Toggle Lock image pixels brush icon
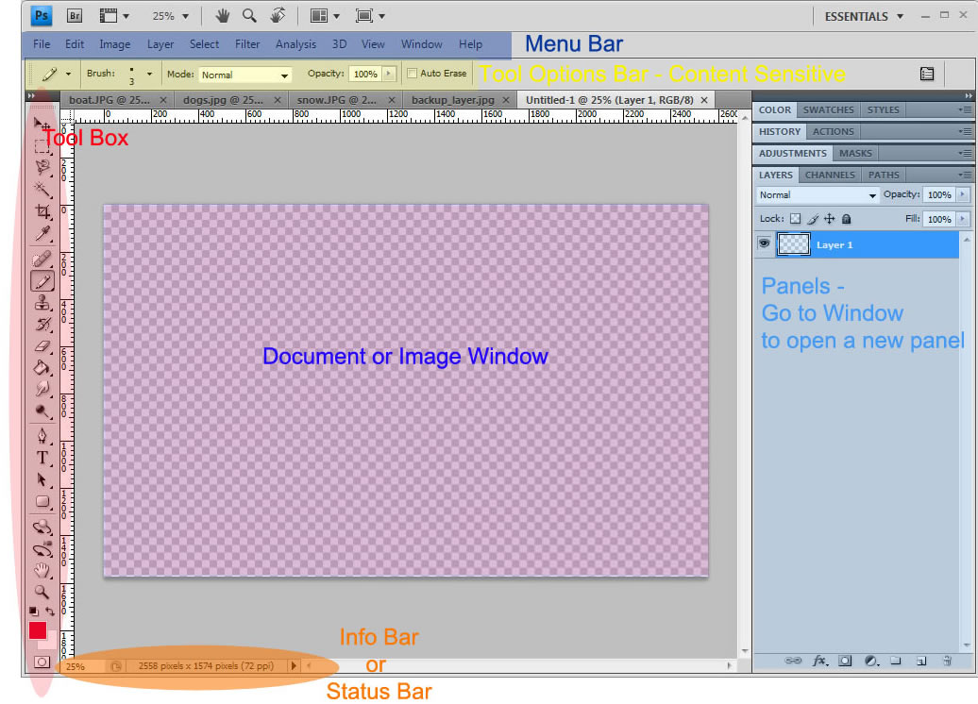The width and height of the screenshot is (978, 704). (x=813, y=219)
